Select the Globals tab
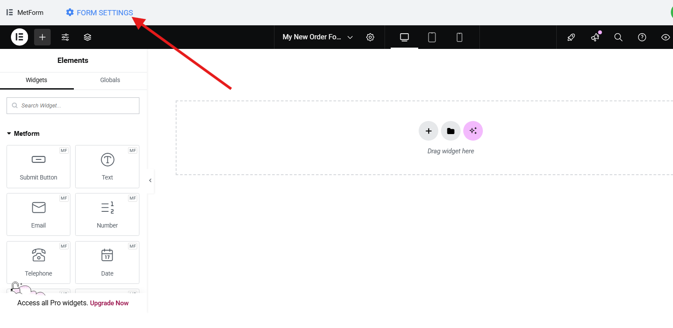 [110, 80]
